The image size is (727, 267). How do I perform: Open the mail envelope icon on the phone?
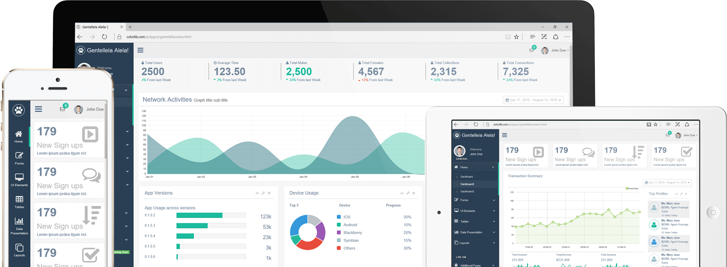point(62,109)
